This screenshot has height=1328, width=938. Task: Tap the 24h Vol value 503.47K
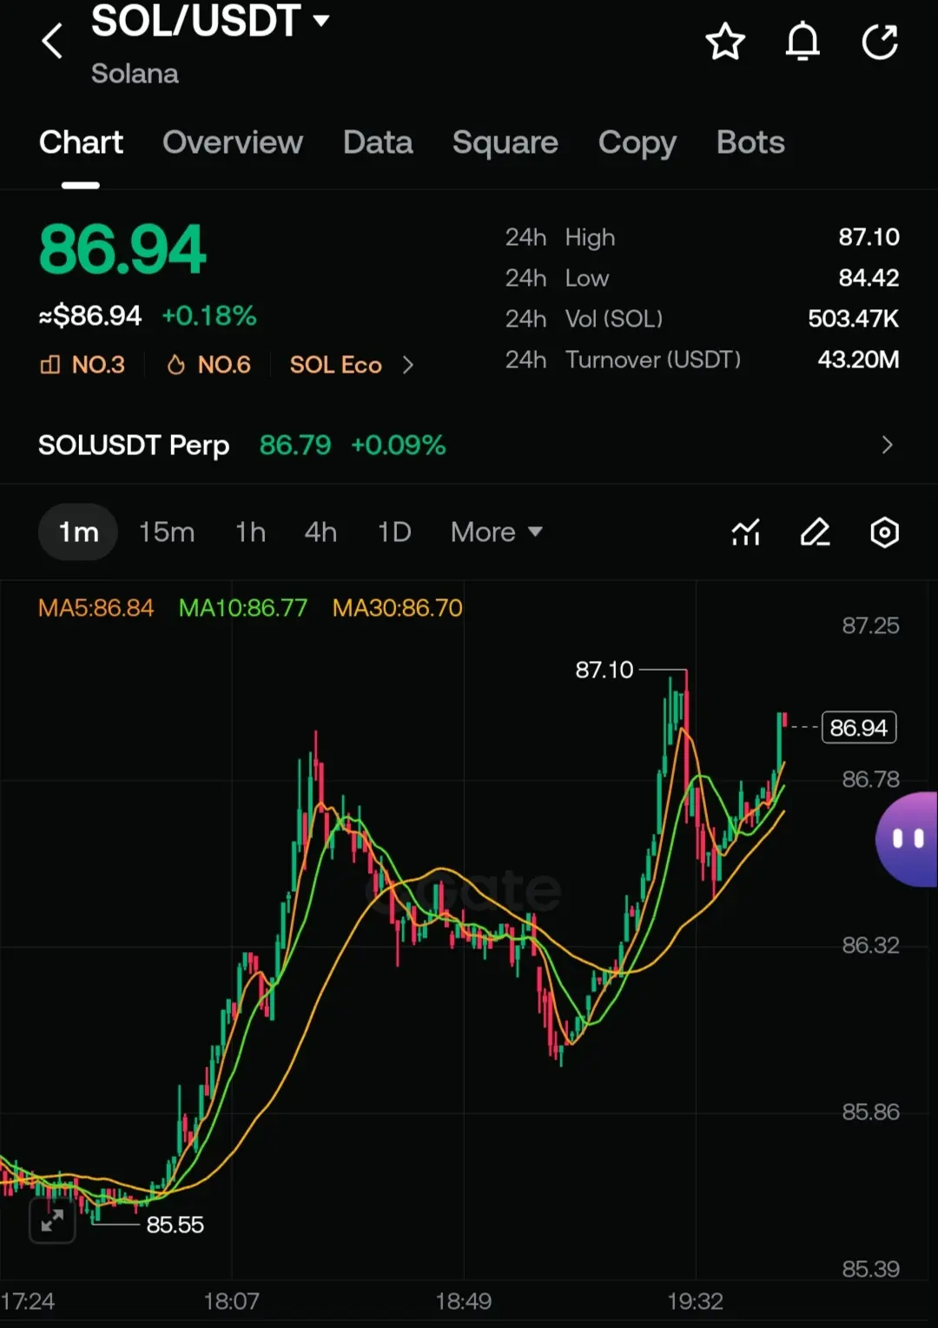tap(854, 319)
